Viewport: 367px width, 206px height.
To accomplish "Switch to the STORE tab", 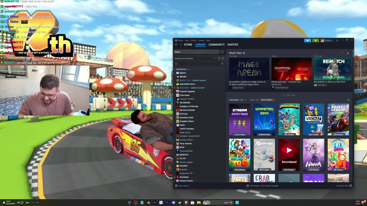I will 188,45.
